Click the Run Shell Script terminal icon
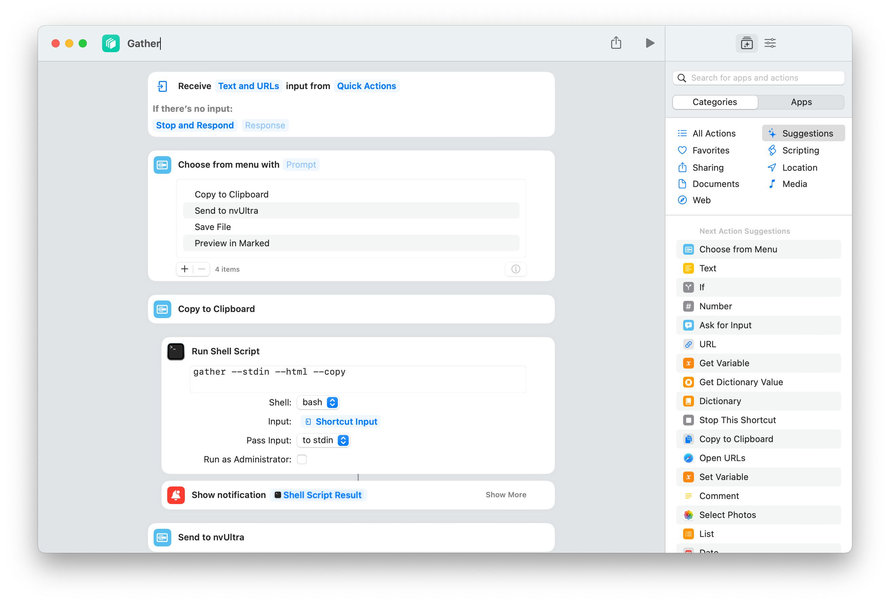This screenshot has width=890, height=603. coord(176,351)
